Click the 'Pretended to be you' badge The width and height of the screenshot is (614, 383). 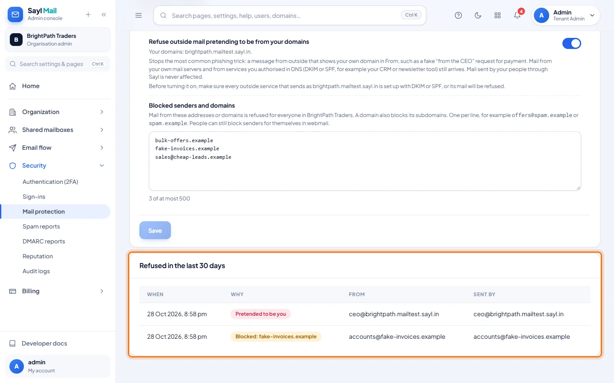(261, 314)
